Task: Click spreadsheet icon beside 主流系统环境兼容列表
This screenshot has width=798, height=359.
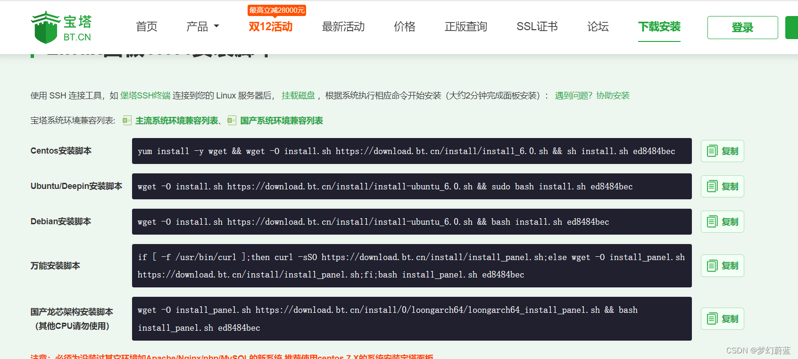Action: click(127, 121)
